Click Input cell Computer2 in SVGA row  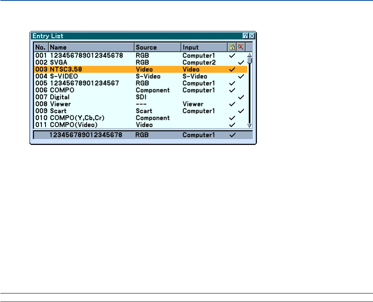(199, 63)
